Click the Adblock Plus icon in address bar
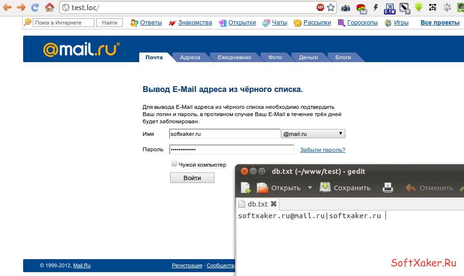The image size is (464, 276). coord(320,7)
